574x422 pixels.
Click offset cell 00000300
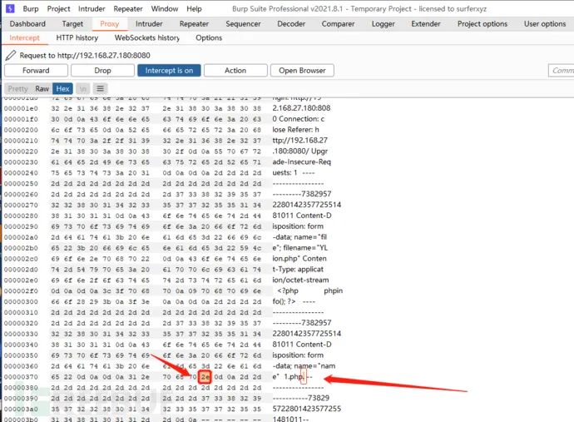click(x=21, y=302)
